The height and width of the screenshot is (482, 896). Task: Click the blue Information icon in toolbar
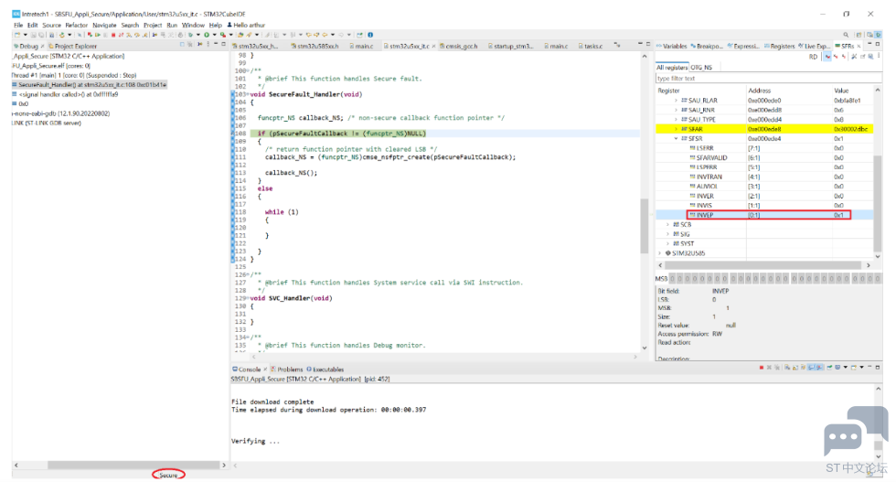[370, 35]
